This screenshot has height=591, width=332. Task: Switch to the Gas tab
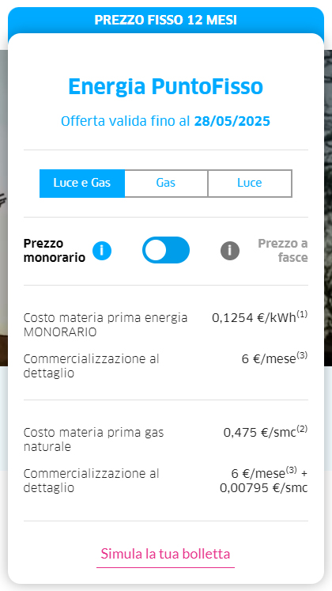[166, 184]
